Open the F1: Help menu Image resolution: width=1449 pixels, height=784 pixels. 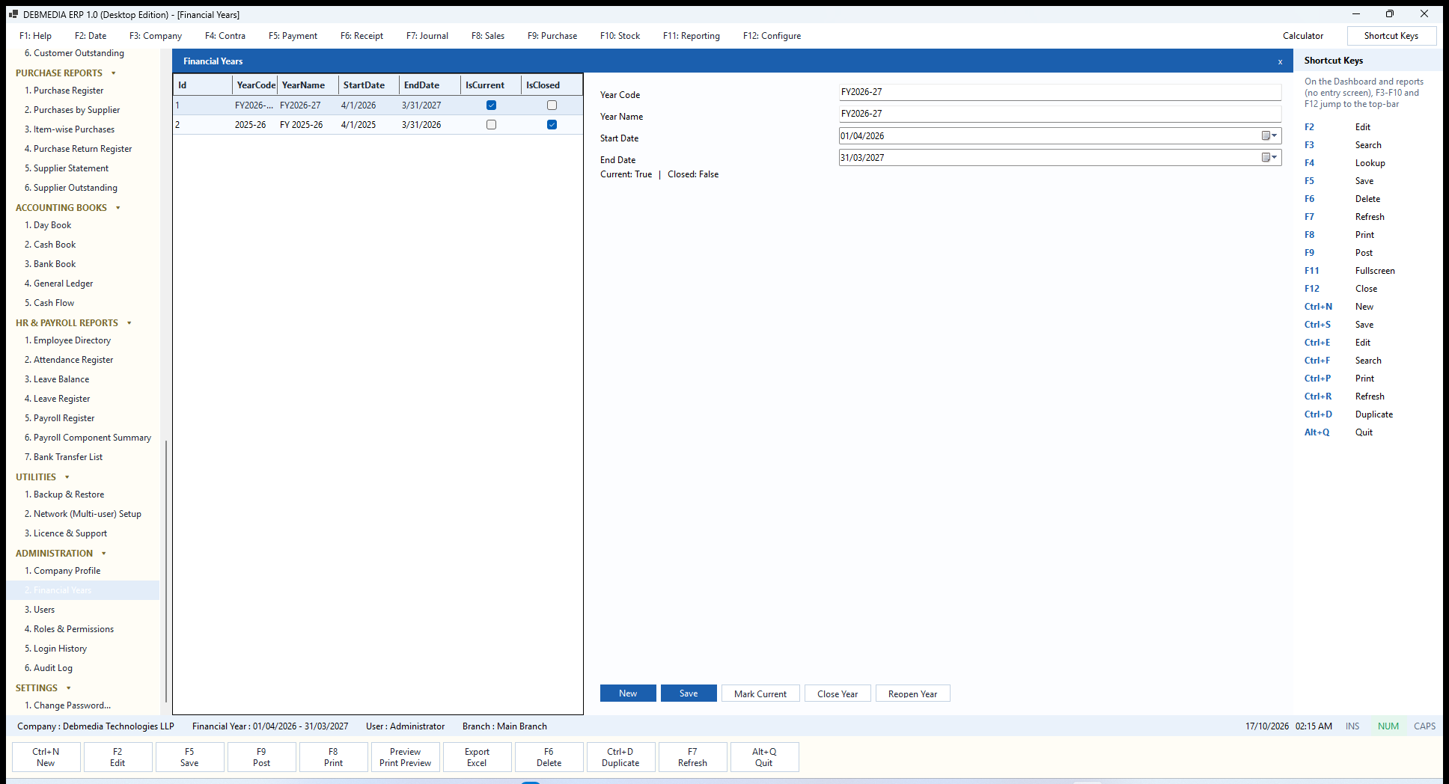[x=35, y=36]
